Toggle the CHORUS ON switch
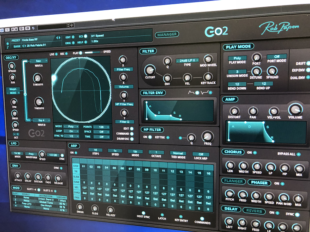The image size is (310, 232). pyautogui.click(x=255, y=152)
